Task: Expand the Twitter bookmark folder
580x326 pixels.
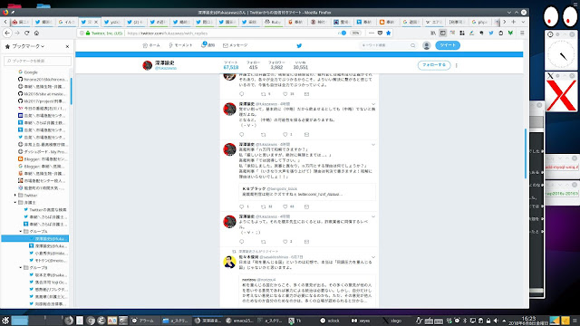Action: 15,196
